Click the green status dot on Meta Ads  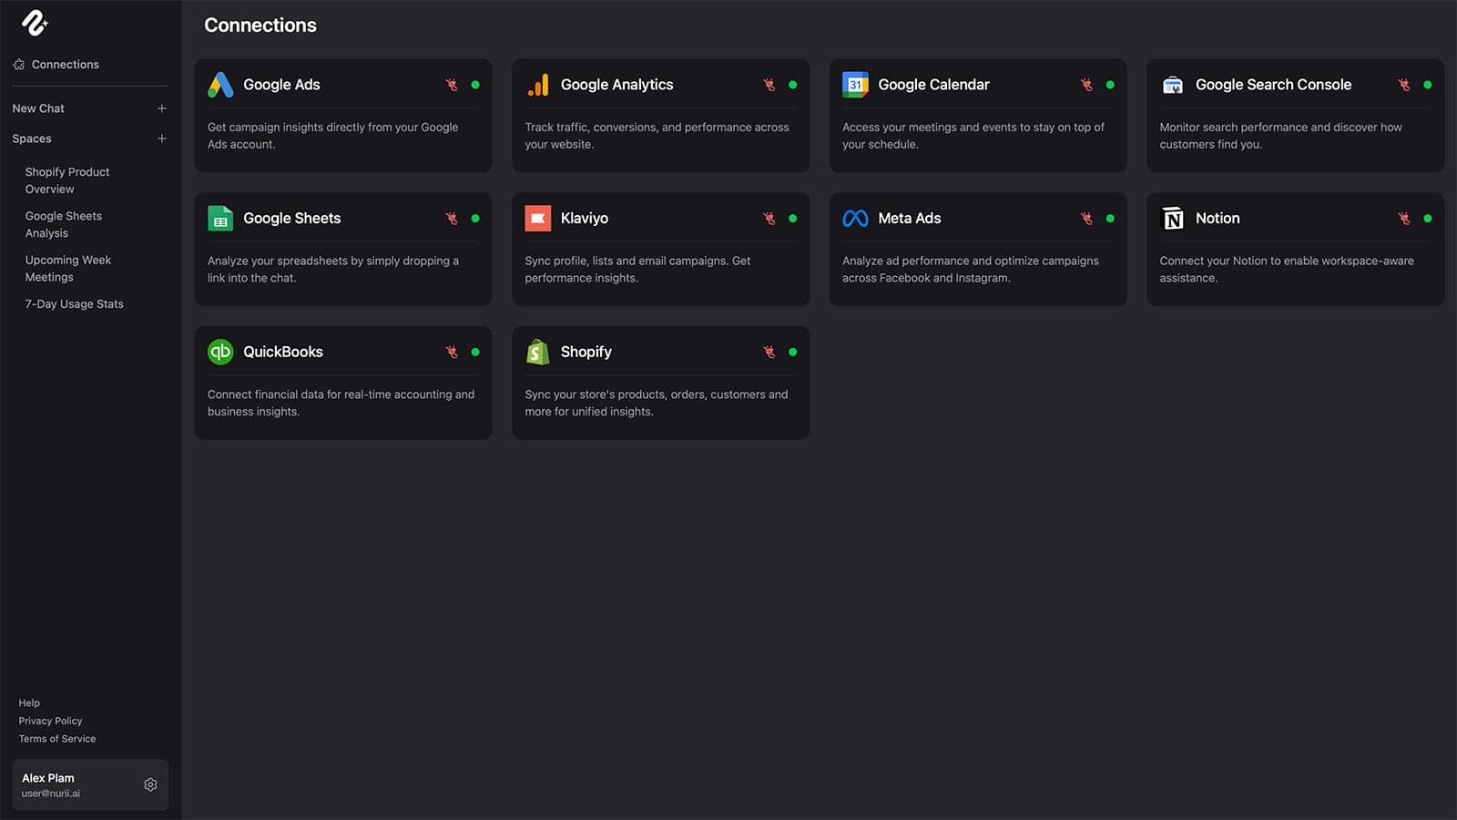click(1110, 219)
